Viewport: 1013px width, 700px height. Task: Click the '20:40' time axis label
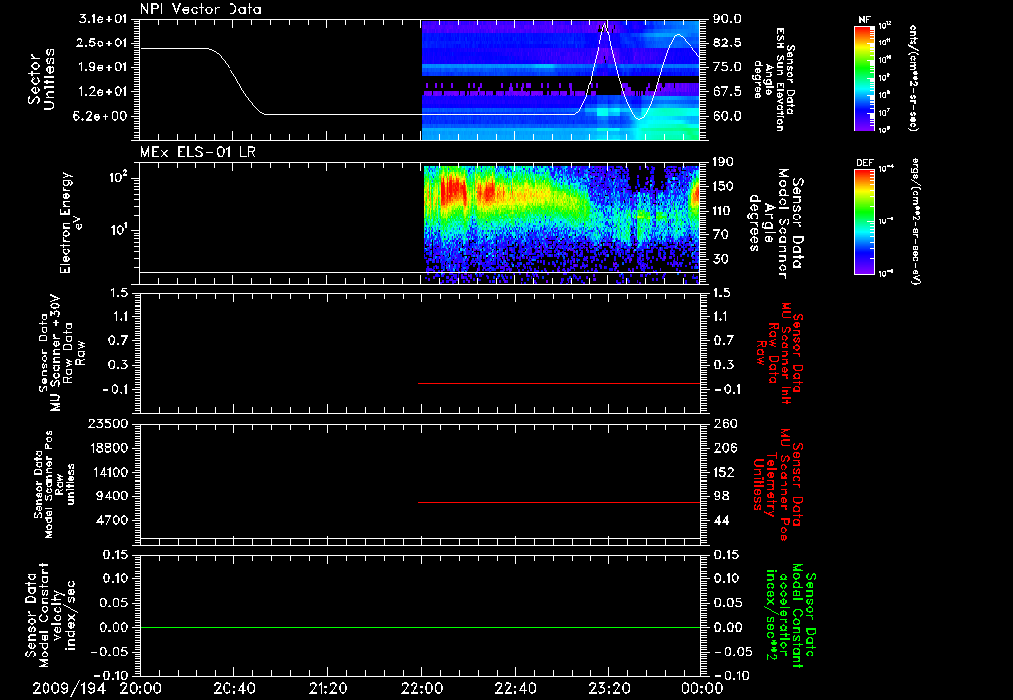(233, 689)
